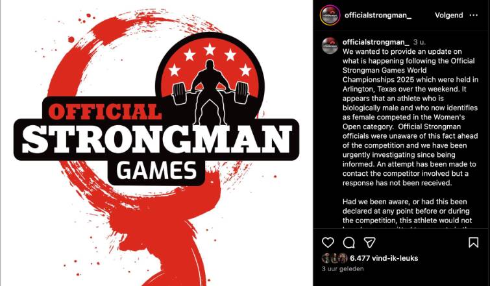Screen dimensions: 490x286
Task: Open the header profile avatar with story ring
Action: click(x=330, y=15)
